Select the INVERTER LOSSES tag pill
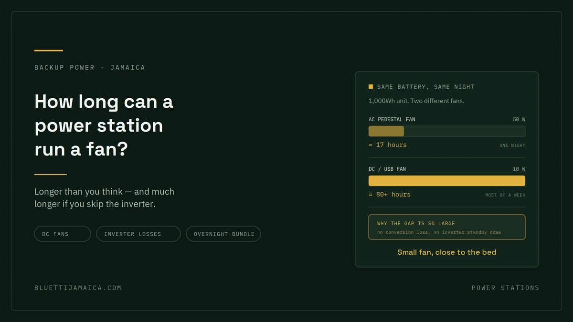This screenshot has width=573, height=322. pos(138,234)
